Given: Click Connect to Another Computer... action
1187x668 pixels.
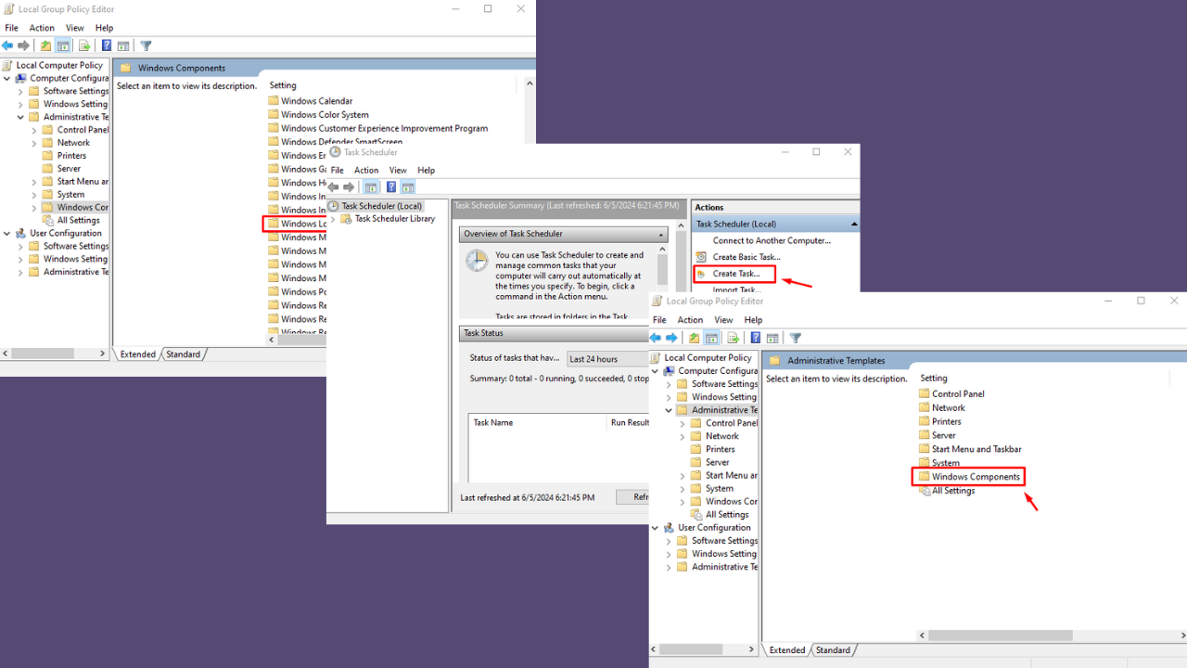Looking at the screenshot, I should click(x=772, y=240).
